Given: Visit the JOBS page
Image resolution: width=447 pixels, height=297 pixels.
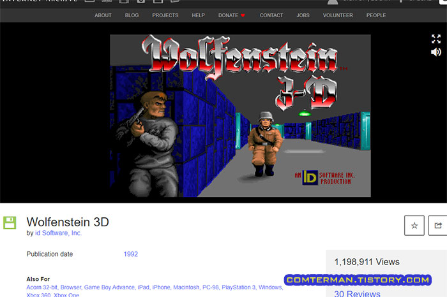Looking at the screenshot, I should [x=303, y=15].
